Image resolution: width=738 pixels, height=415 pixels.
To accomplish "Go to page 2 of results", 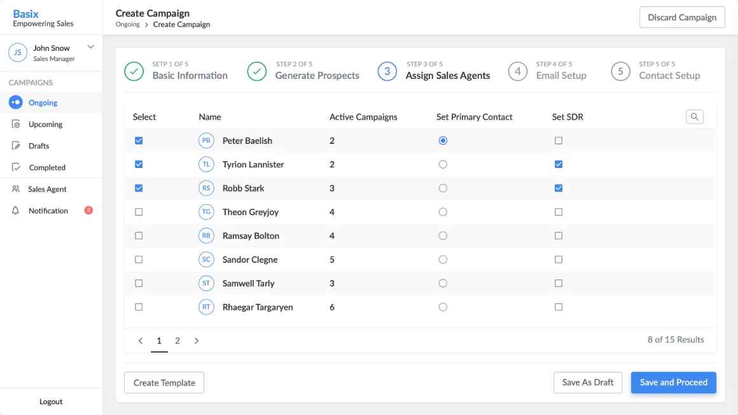I will [178, 341].
